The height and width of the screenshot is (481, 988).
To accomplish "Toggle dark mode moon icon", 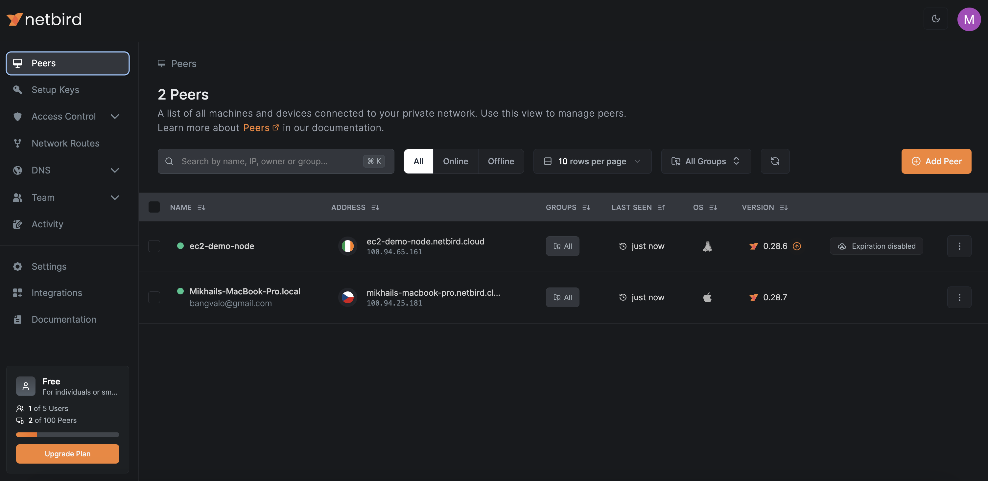I will [x=935, y=19].
